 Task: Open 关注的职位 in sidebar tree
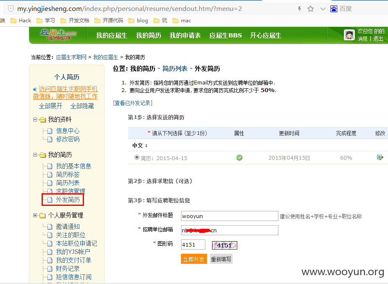pyautogui.click(x=71, y=235)
